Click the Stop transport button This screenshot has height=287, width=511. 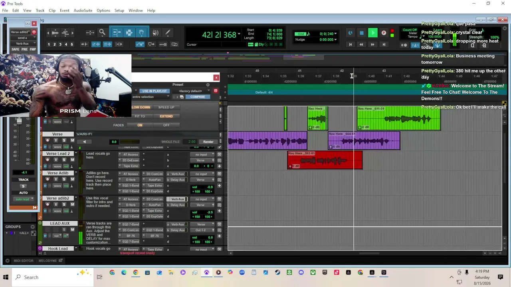tap(362, 33)
